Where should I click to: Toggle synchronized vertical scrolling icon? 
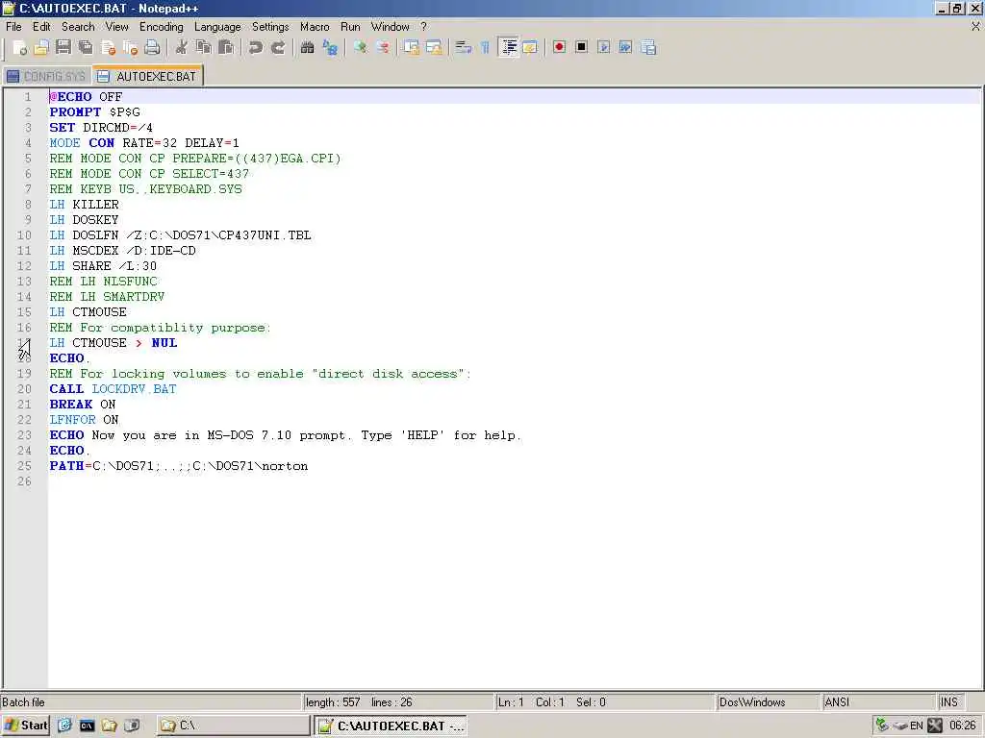coord(412,48)
